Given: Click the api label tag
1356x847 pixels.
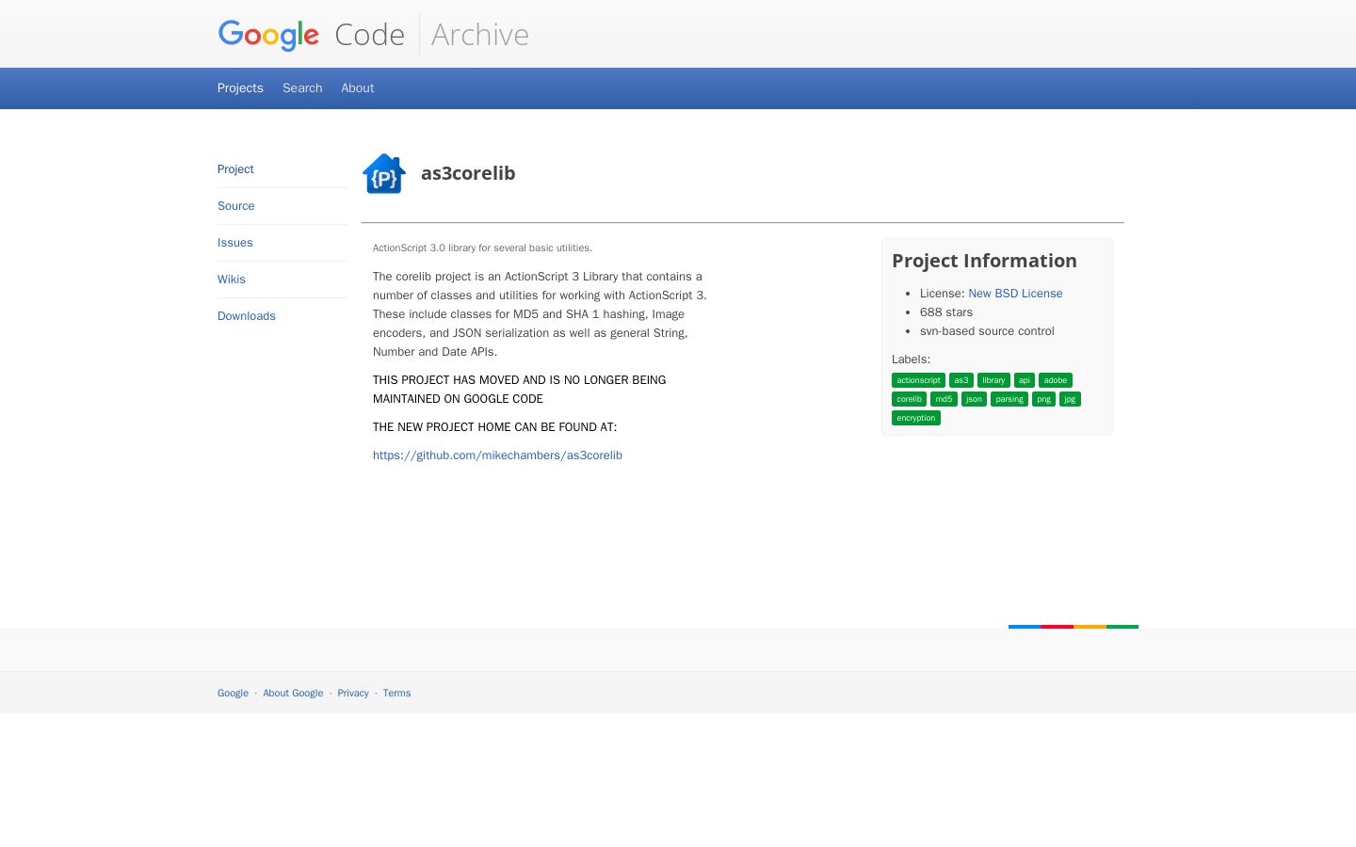Looking at the screenshot, I should [x=1025, y=380].
